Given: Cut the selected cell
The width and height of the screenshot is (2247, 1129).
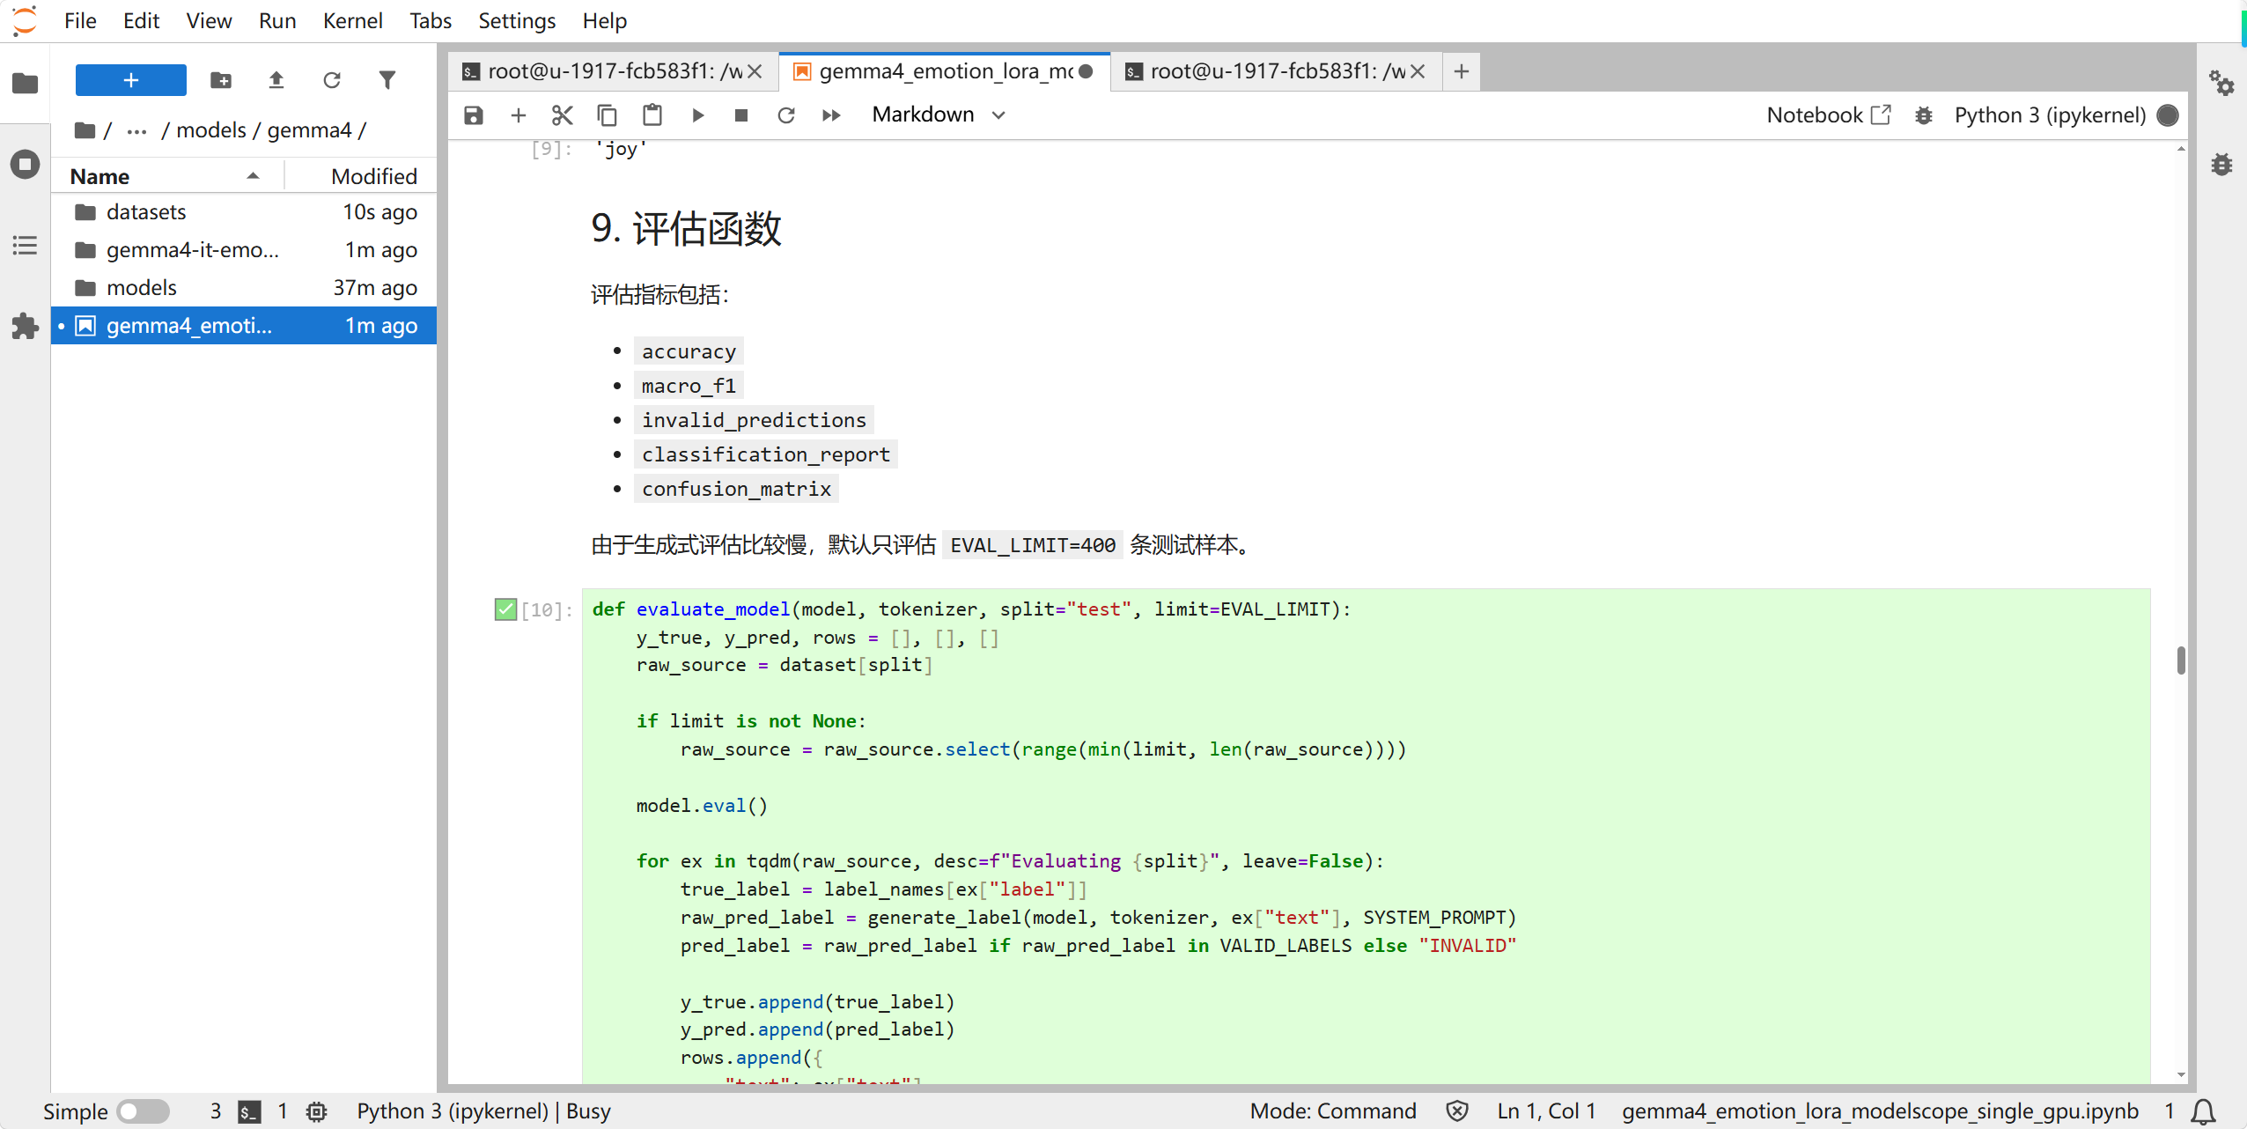Looking at the screenshot, I should tap(563, 115).
